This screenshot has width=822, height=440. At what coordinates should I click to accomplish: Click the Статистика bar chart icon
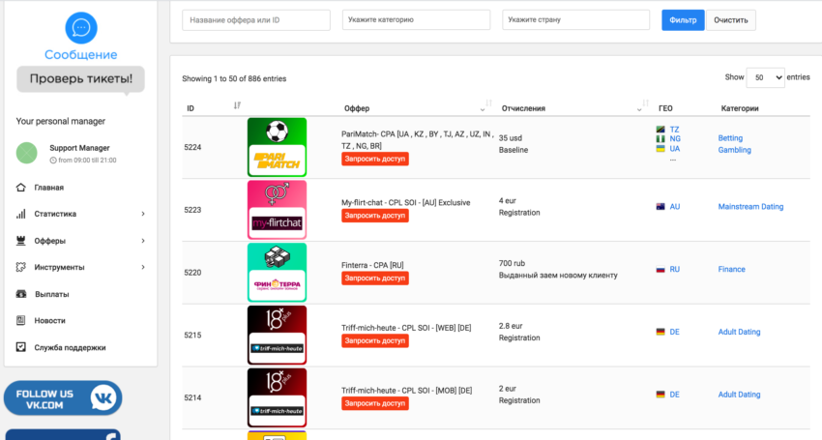click(x=21, y=214)
